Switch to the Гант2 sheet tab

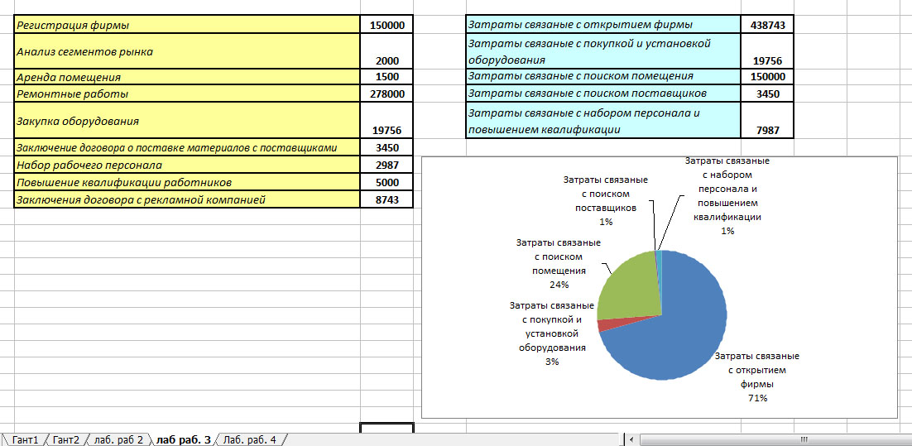tap(65, 439)
